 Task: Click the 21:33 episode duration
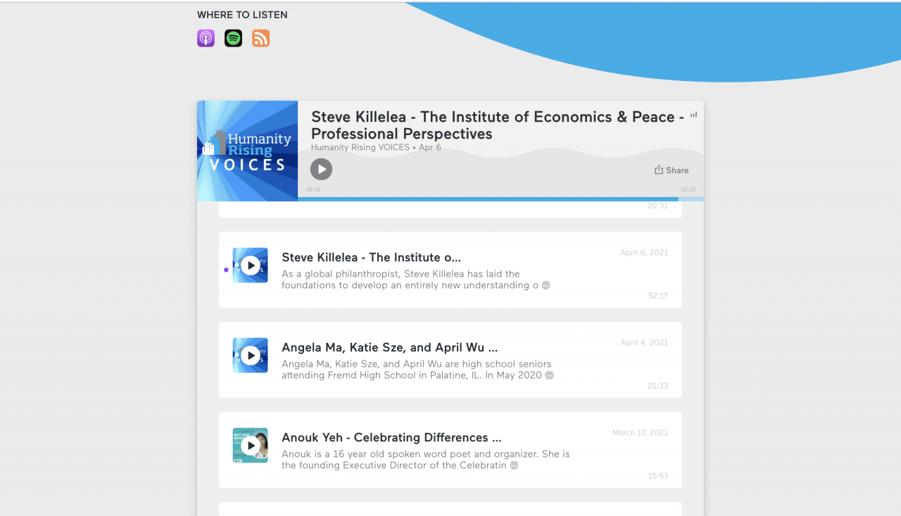(658, 386)
